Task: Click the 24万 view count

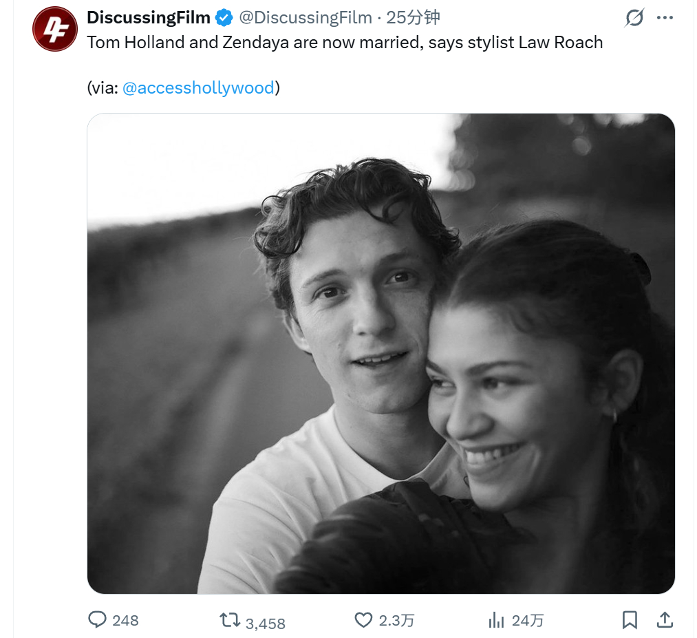Action: [528, 621]
